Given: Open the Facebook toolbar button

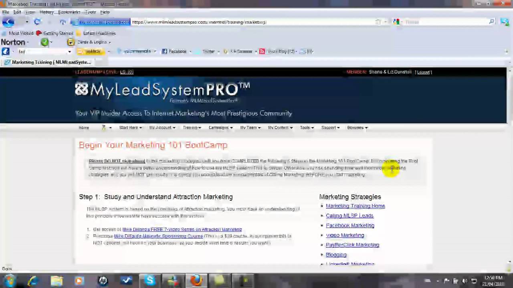Looking at the screenshot, I should [174, 51].
